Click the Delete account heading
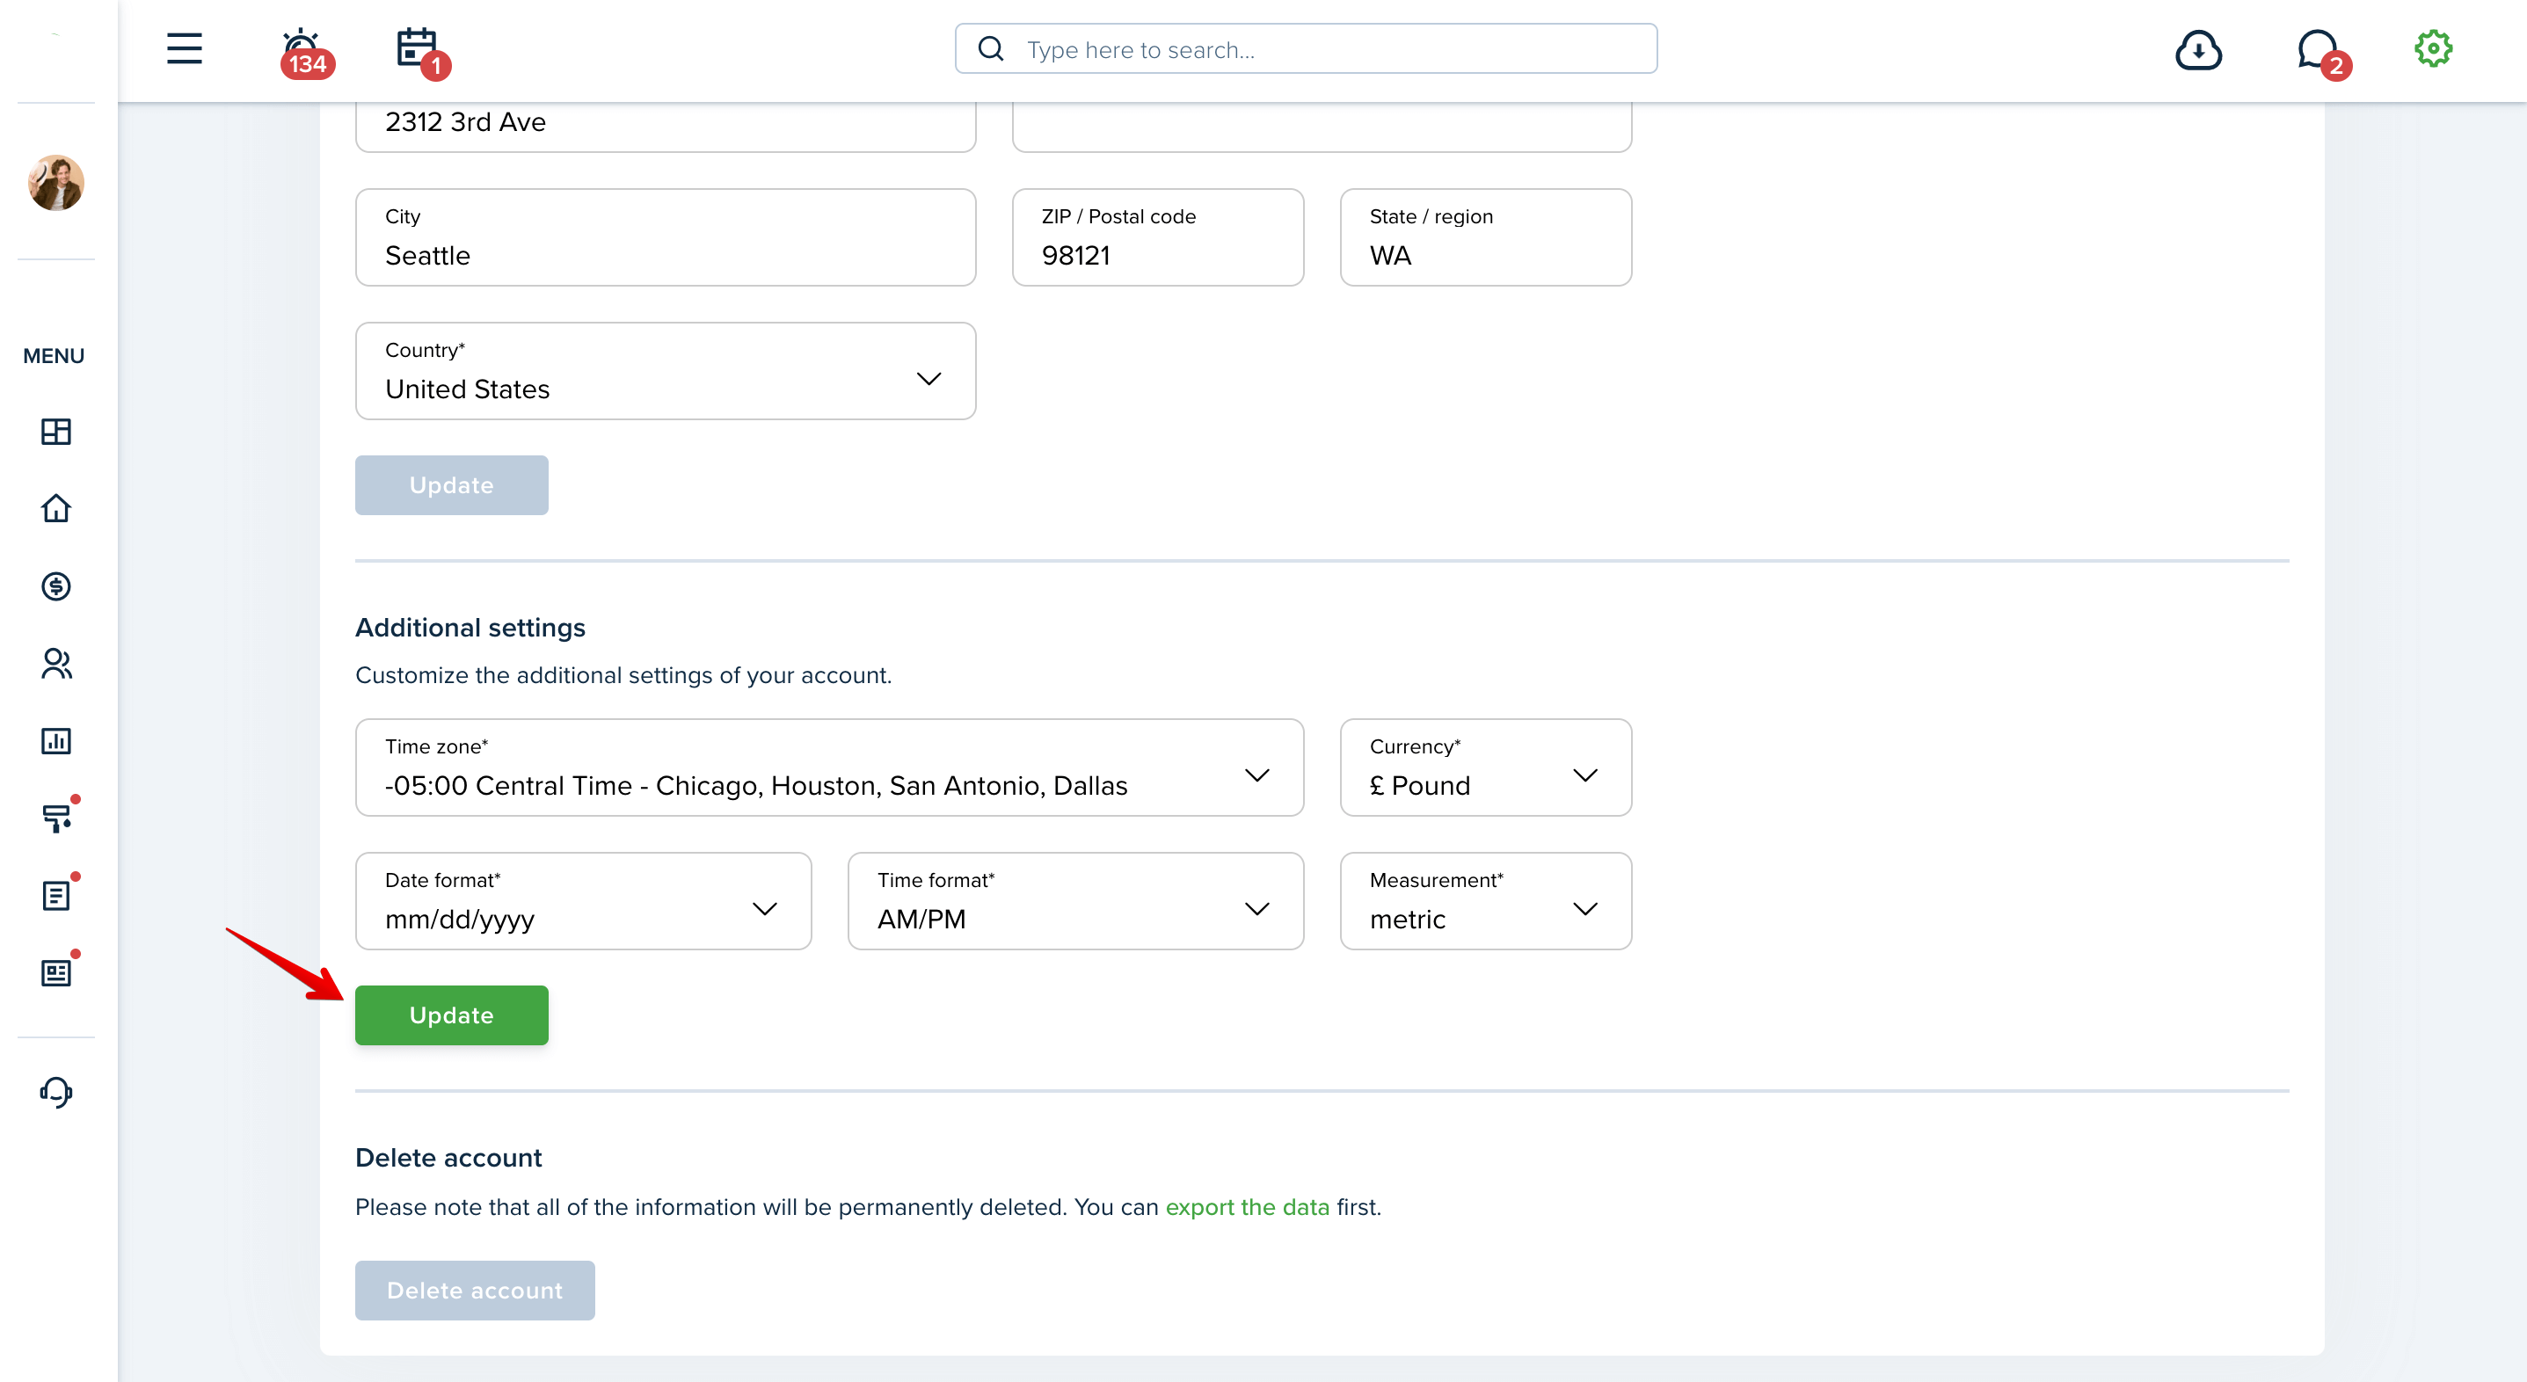Screen dimensions: 2527x1382 (x=448, y=1158)
